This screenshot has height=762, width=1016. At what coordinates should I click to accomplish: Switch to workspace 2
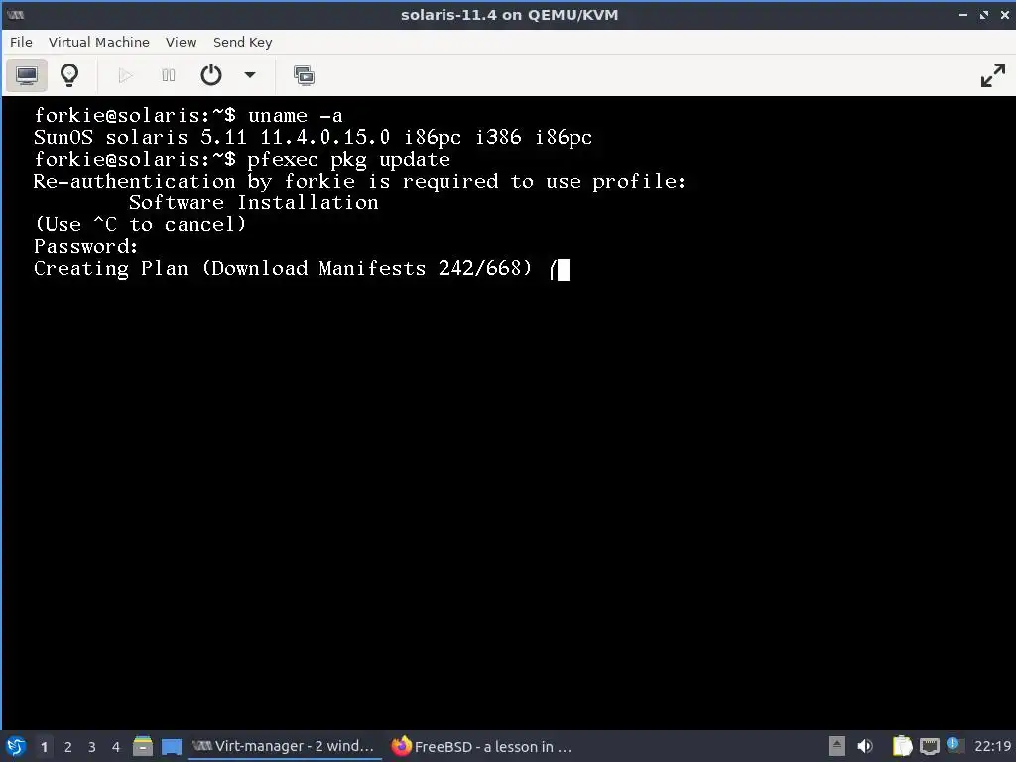[68, 747]
